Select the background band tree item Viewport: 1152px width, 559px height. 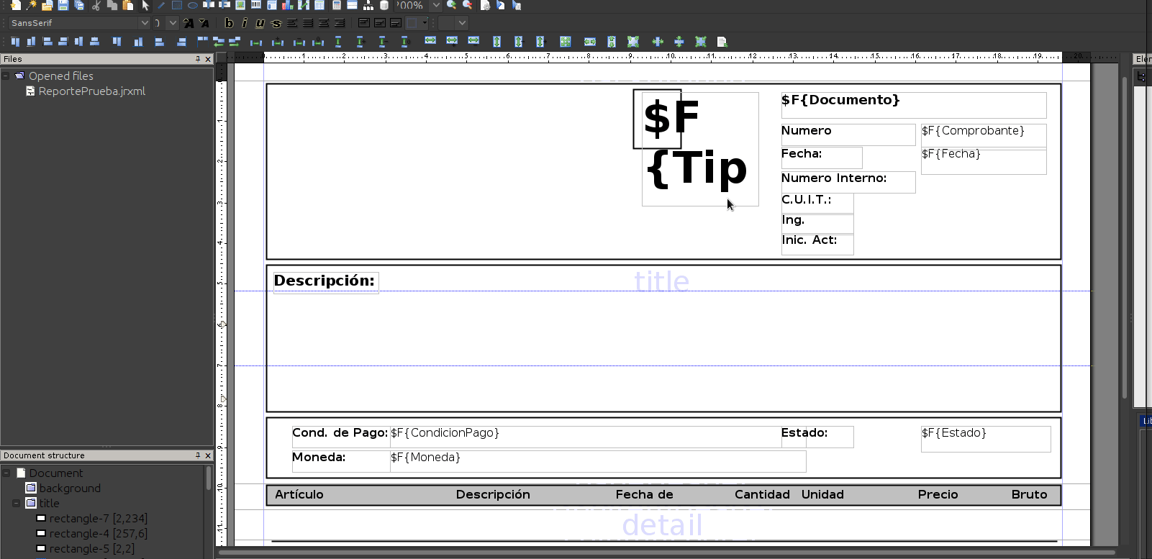tap(69, 488)
